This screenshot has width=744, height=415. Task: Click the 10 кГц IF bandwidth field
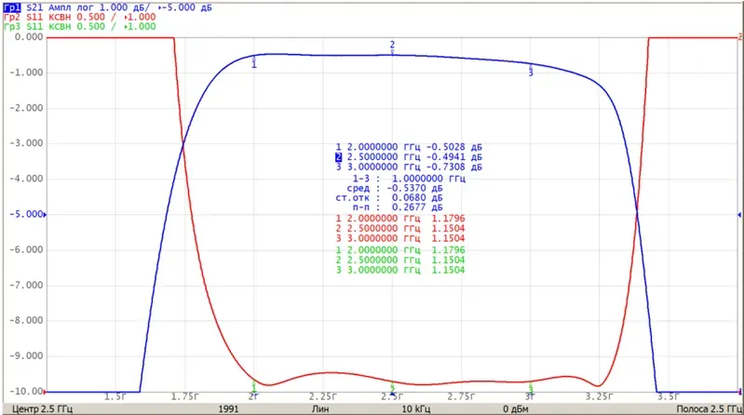416,408
